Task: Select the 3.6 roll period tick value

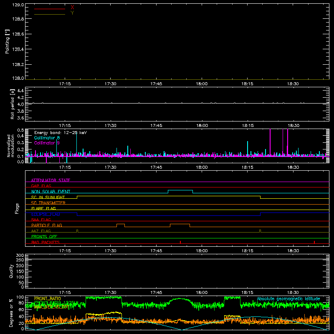Action: [x=20, y=118]
